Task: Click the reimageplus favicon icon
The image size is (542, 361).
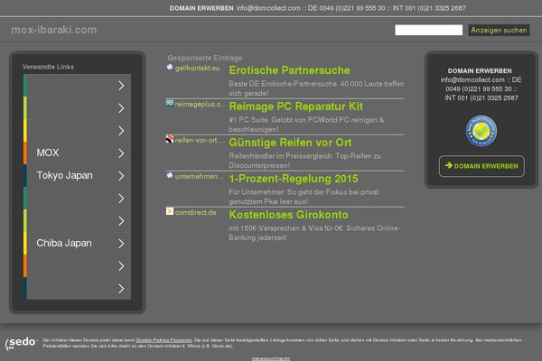Action: click(x=170, y=103)
